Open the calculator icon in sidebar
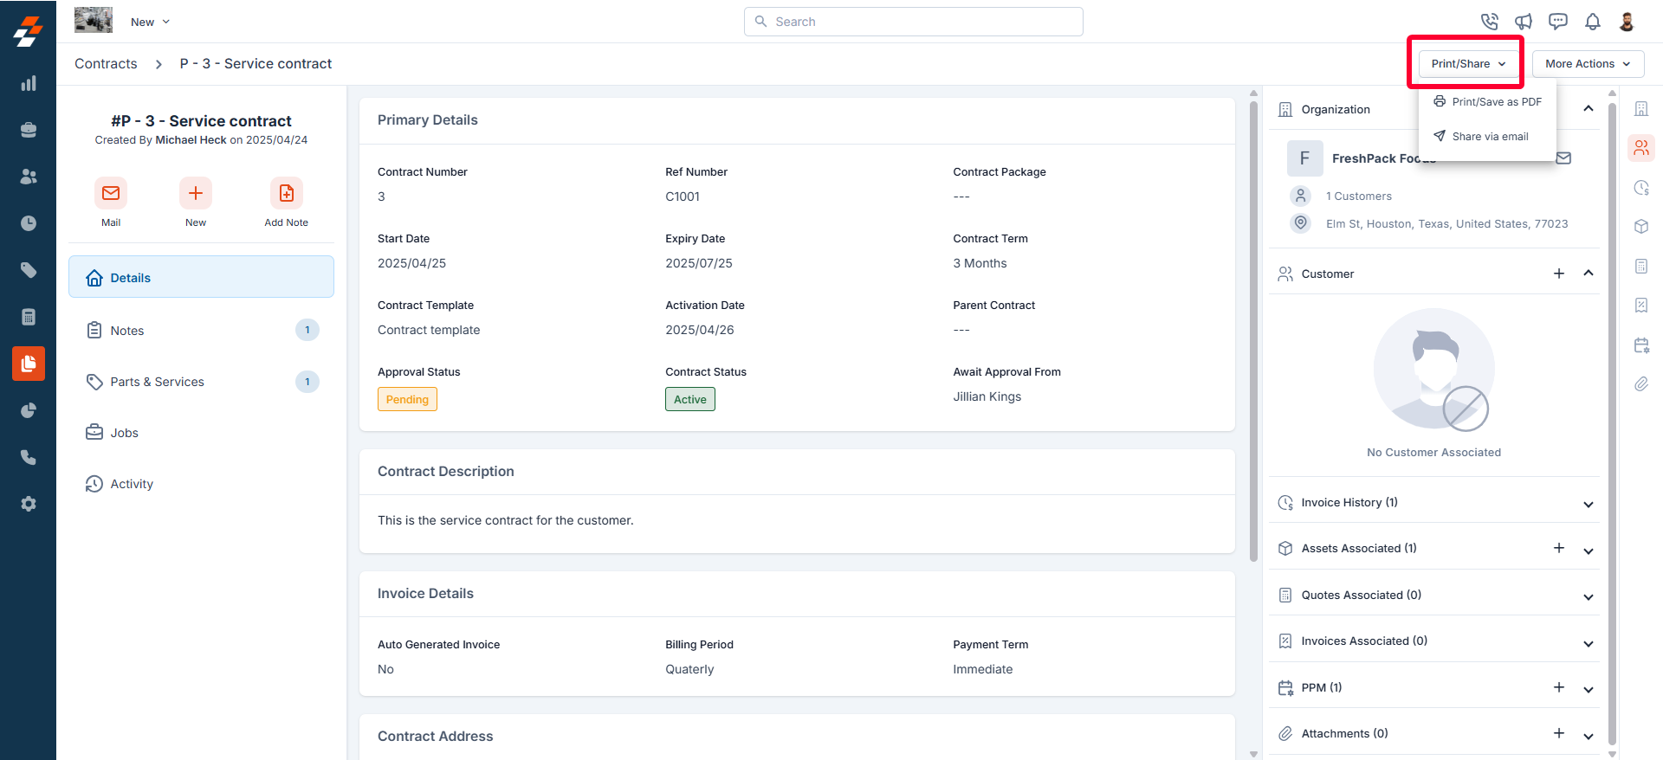This screenshot has width=1663, height=760. click(x=29, y=317)
